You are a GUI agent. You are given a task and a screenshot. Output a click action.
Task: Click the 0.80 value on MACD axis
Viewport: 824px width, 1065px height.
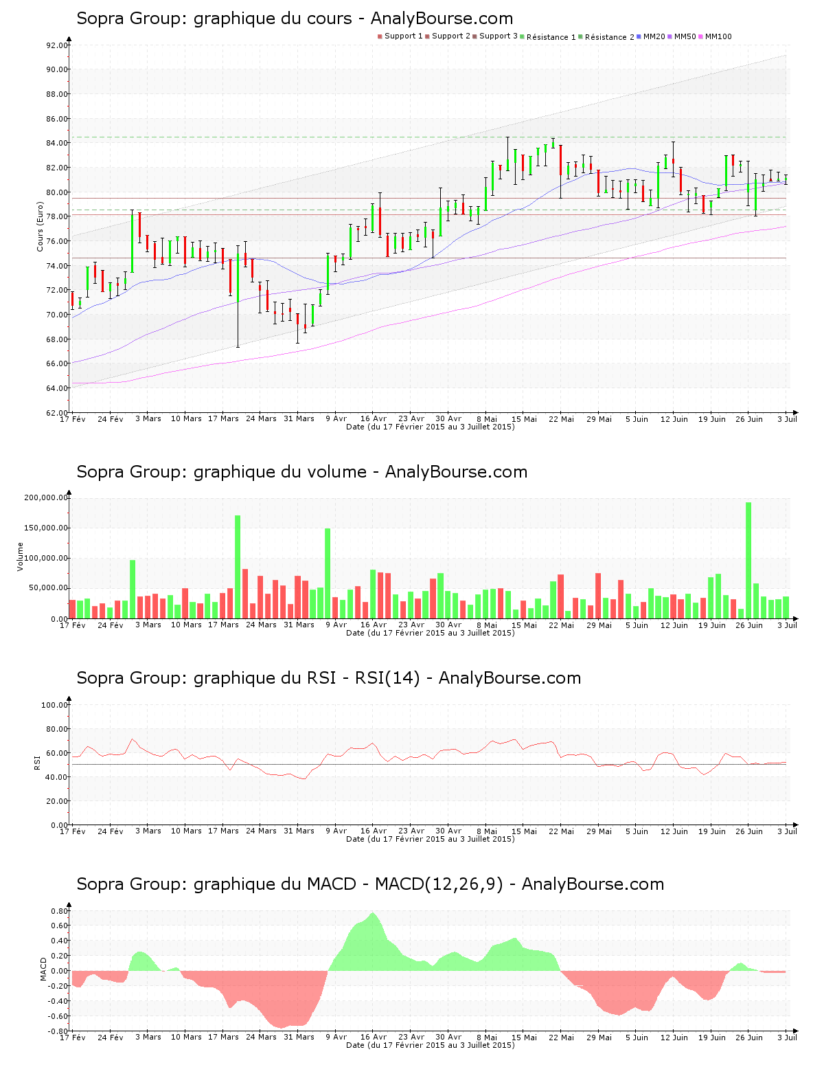point(60,911)
